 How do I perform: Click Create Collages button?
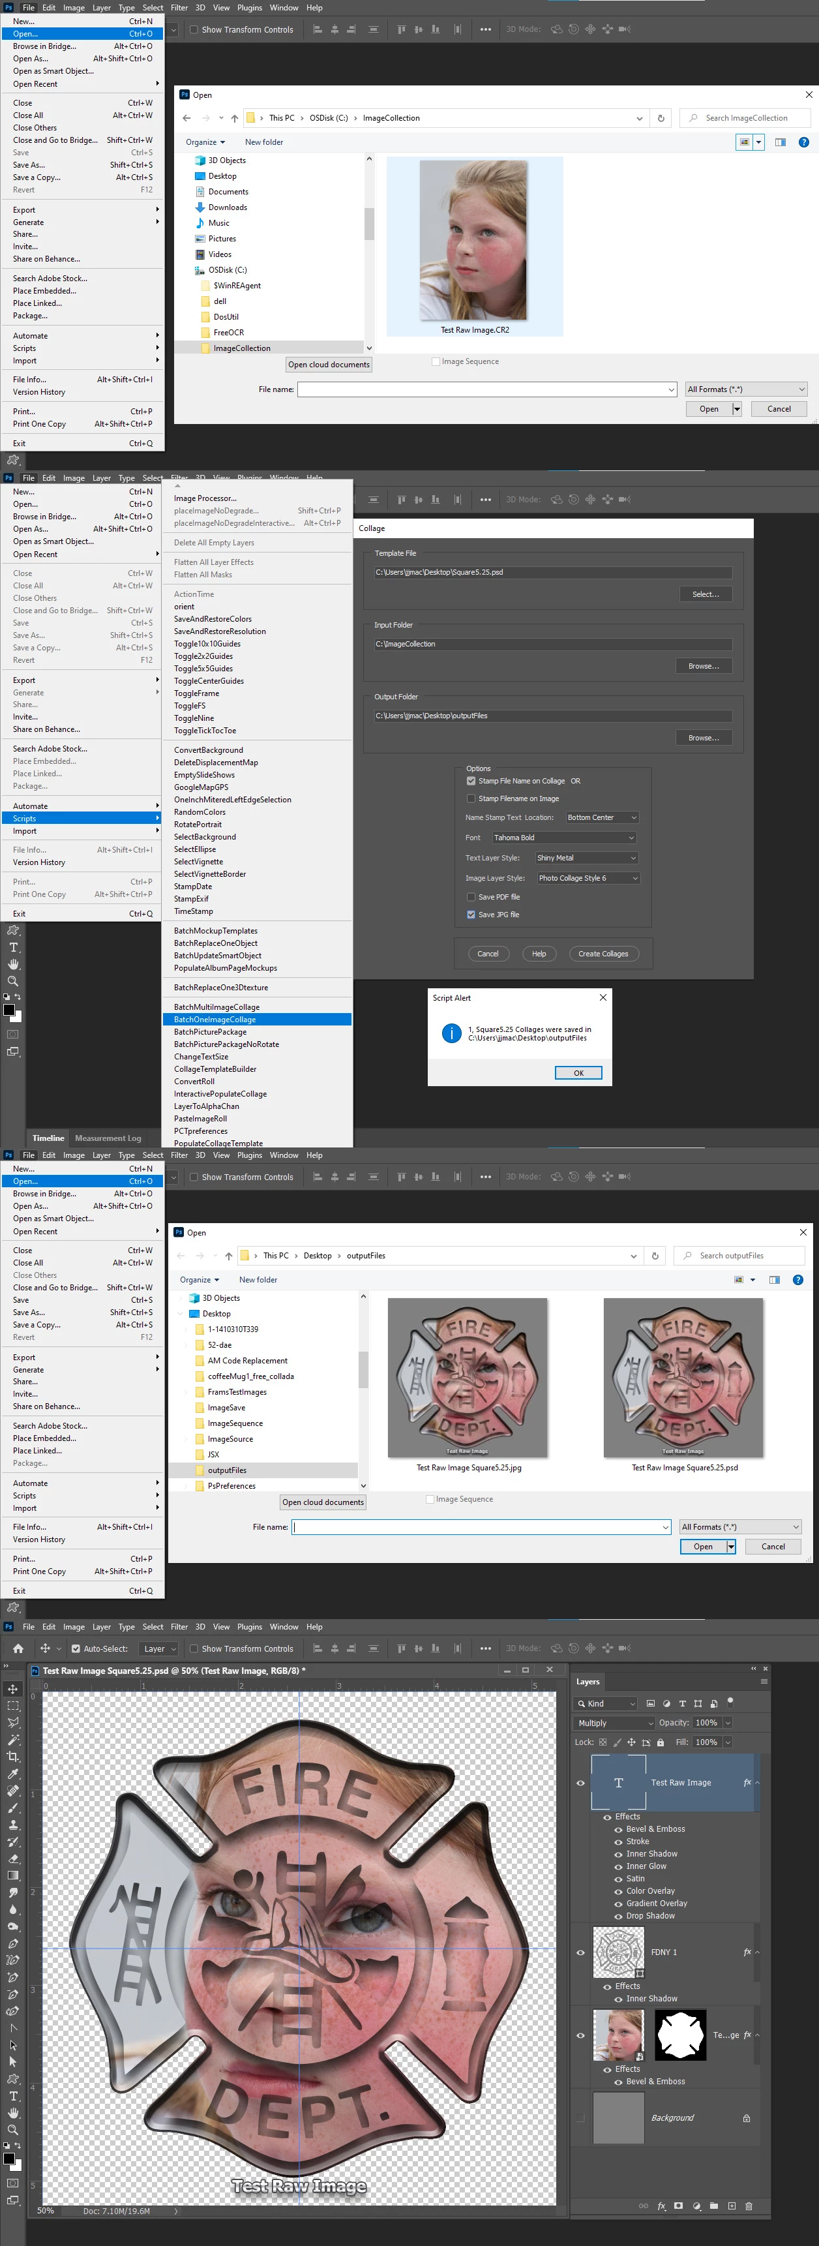tap(603, 954)
